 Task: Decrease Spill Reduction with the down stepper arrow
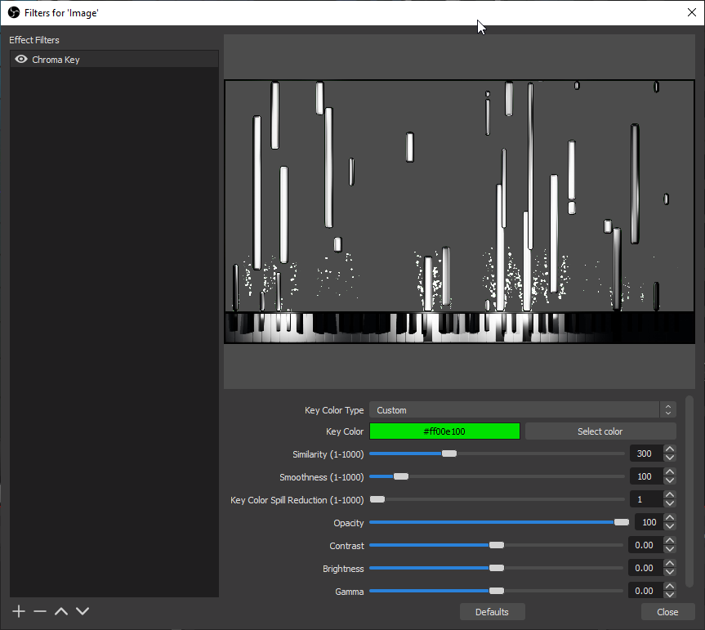[x=670, y=503]
